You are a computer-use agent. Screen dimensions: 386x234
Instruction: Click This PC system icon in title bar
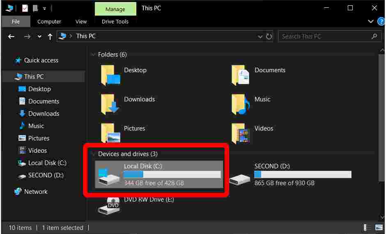9,8
